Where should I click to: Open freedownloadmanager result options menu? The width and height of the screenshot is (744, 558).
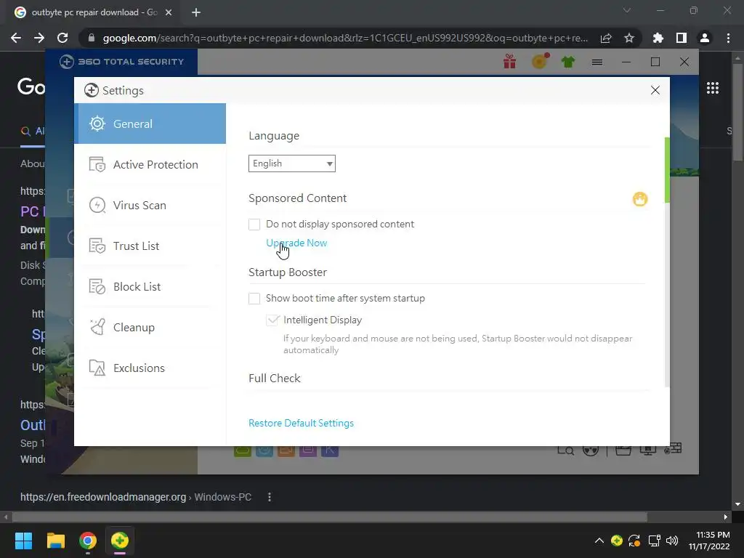pos(270,497)
